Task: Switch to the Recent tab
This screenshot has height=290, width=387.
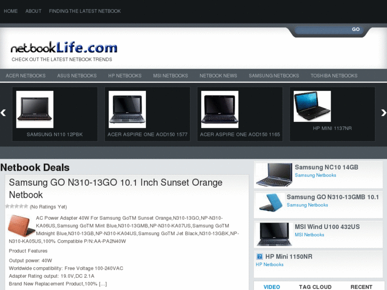Action: click(x=361, y=287)
